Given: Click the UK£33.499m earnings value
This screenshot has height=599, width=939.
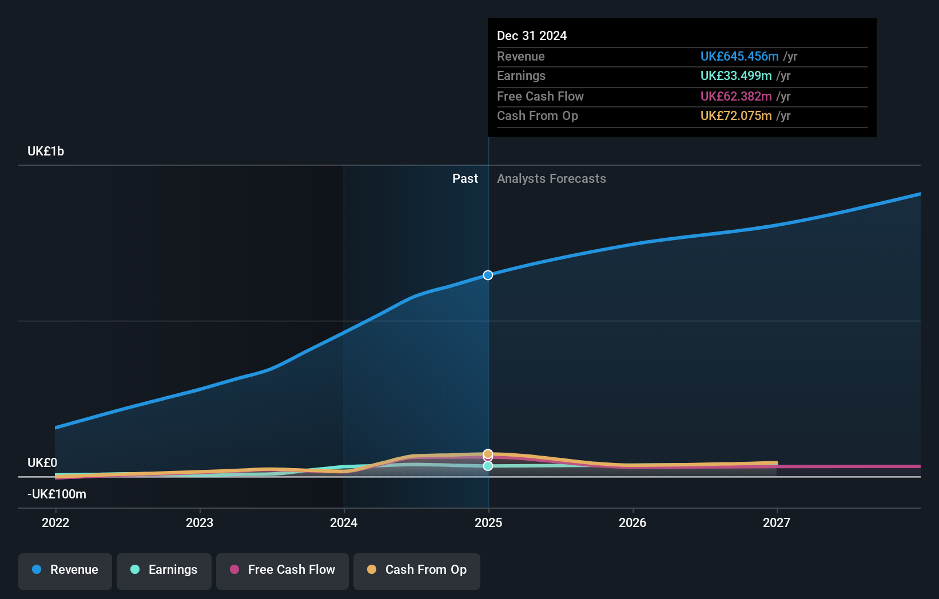Looking at the screenshot, I should pos(736,75).
